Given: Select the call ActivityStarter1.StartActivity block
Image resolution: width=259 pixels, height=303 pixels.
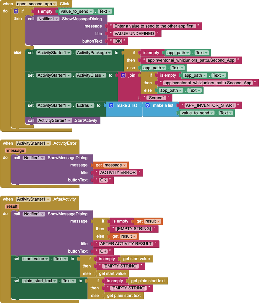Looking at the screenshot, I should tap(63, 120).
